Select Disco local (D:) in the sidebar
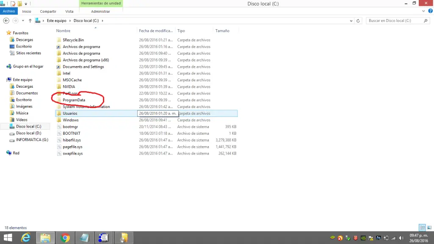The height and width of the screenshot is (244, 434). (28, 133)
